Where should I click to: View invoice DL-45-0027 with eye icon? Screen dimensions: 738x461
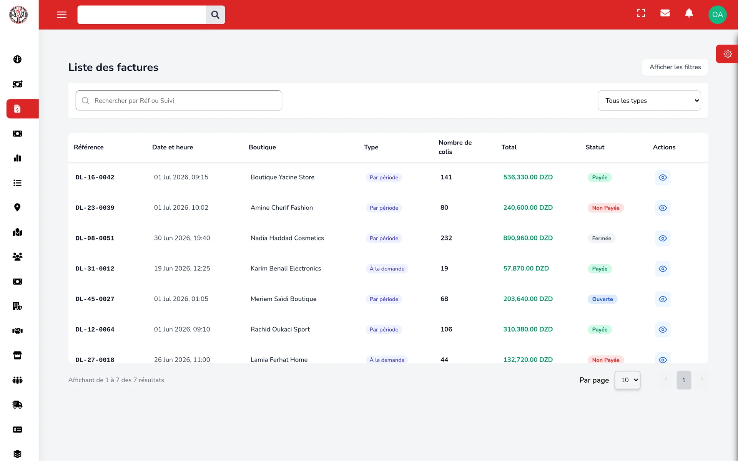point(663,299)
